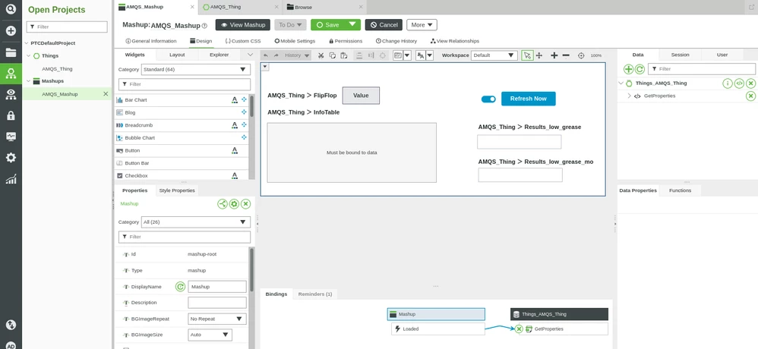Click code icon for Things_AMQS_Thing
Viewport: 758px width, 349px height.
[x=739, y=83]
